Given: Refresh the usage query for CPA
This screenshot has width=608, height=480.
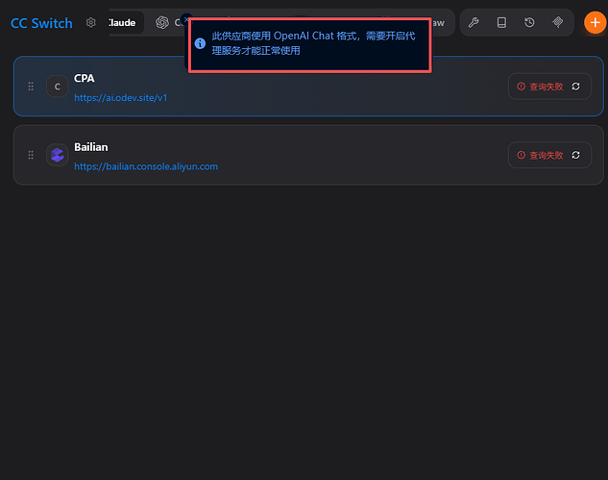Looking at the screenshot, I should tap(575, 87).
